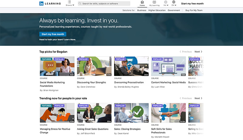Click Start my free month in header
Image resolution: width=243 pixels, height=140 pixels.
192,3
